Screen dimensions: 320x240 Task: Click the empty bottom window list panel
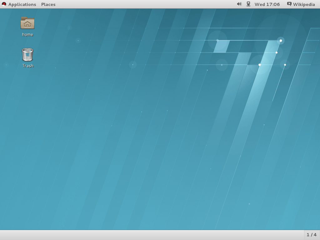pyautogui.click(x=150, y=235)
